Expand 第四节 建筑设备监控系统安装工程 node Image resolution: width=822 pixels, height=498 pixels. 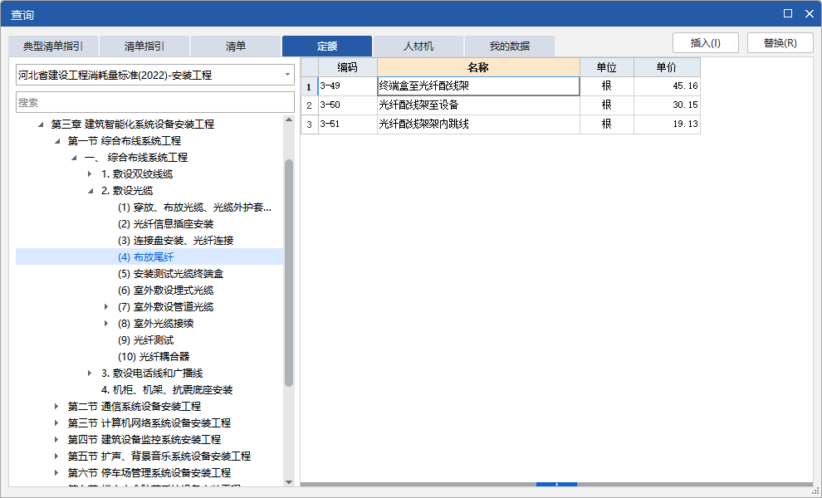click(x=56, y=439)
